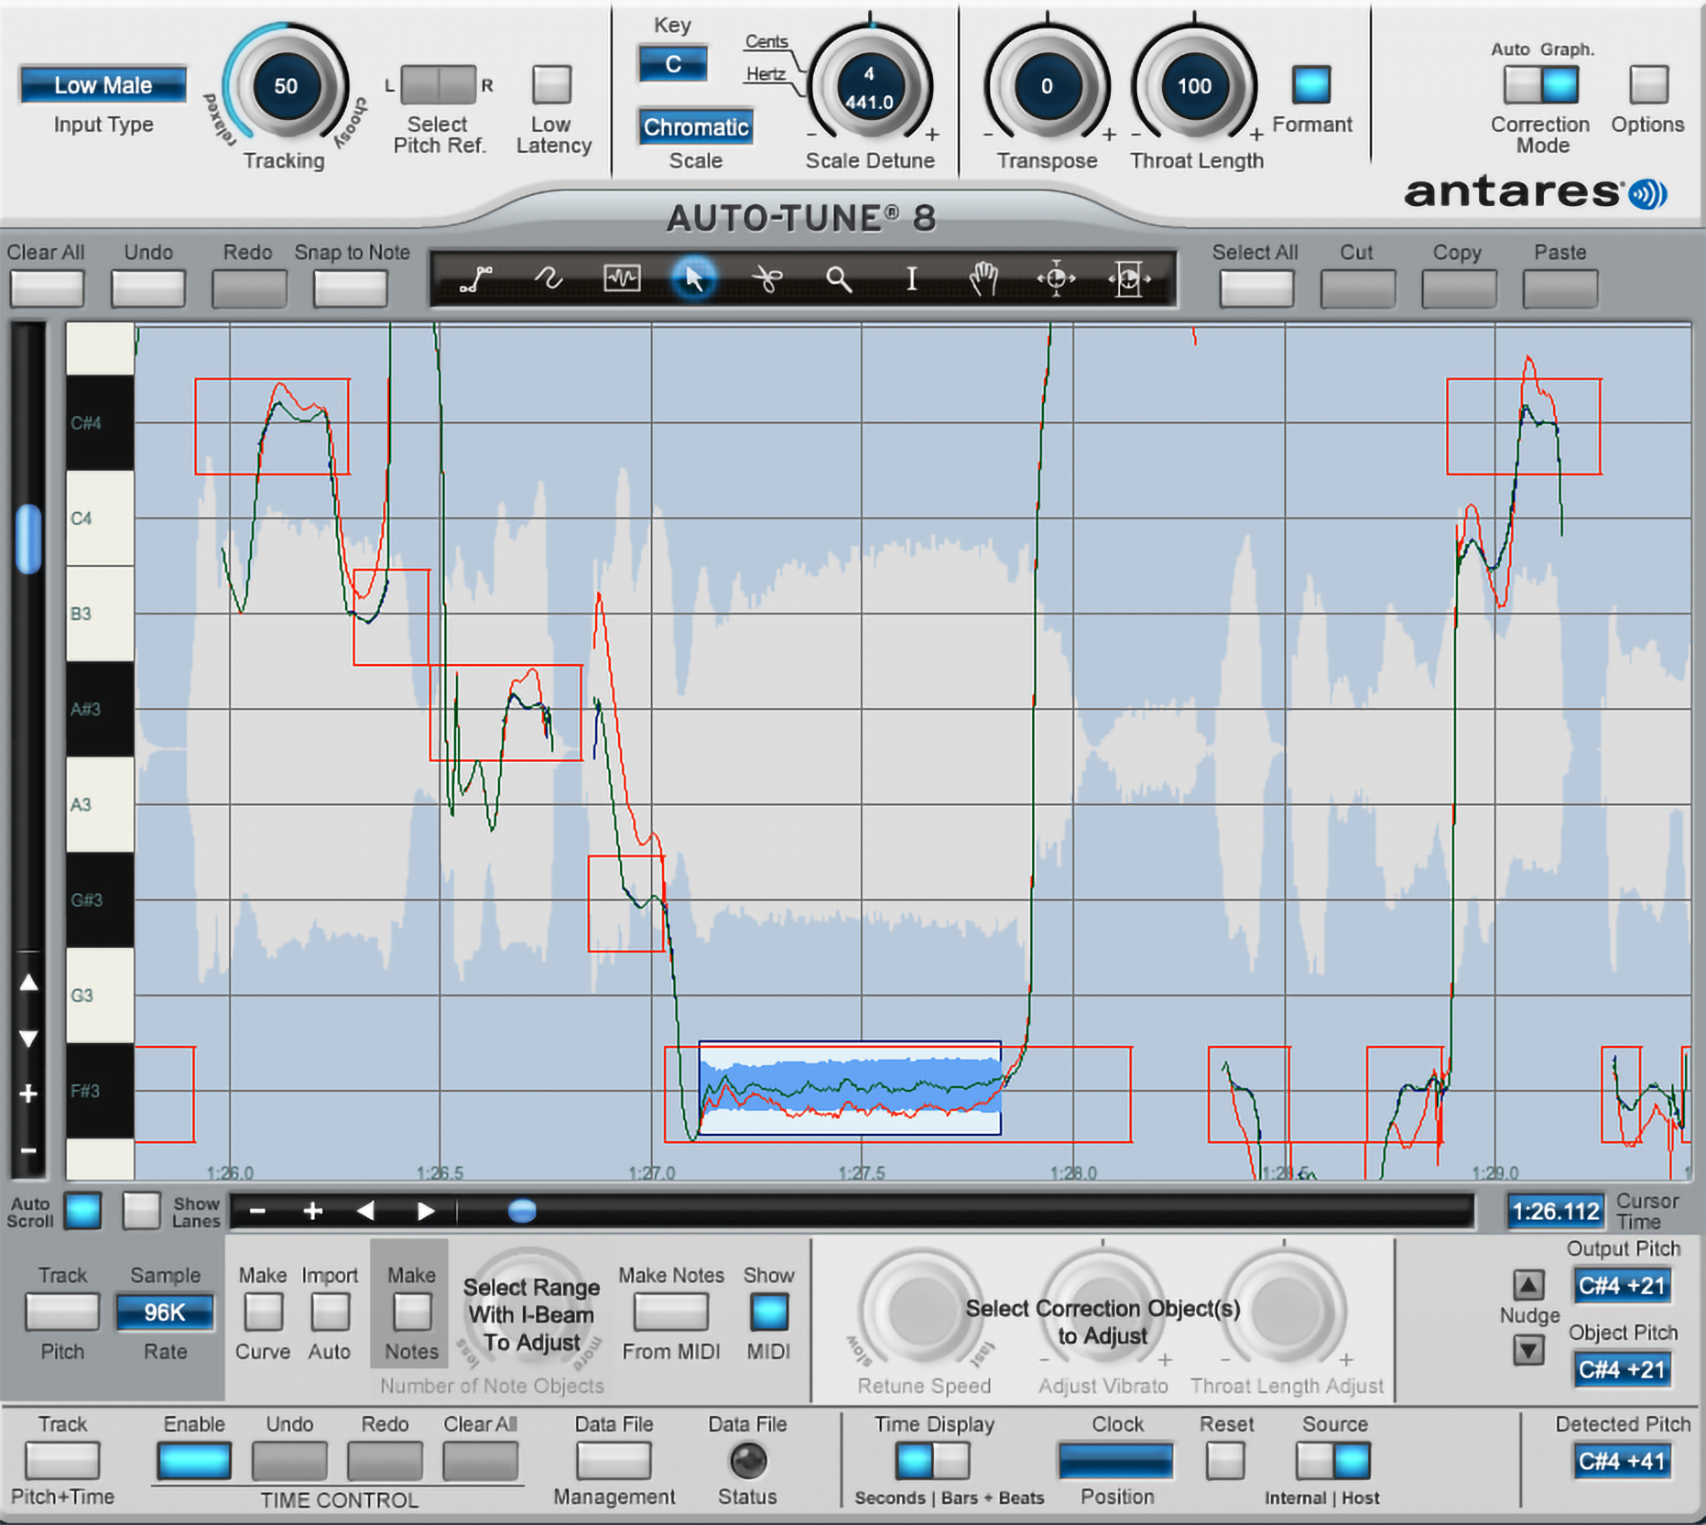1706x1525 pixels.
Task: Click the Make Curve button
Action: pyautogui.click(x=263, y=1313)
